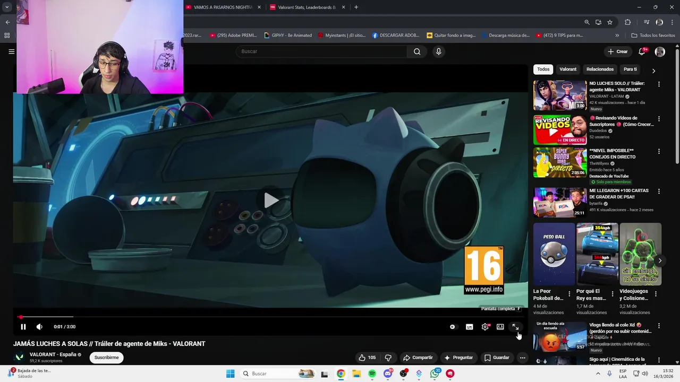
Task: Click the YouTube search magnifier button
Action: [417, 51]
